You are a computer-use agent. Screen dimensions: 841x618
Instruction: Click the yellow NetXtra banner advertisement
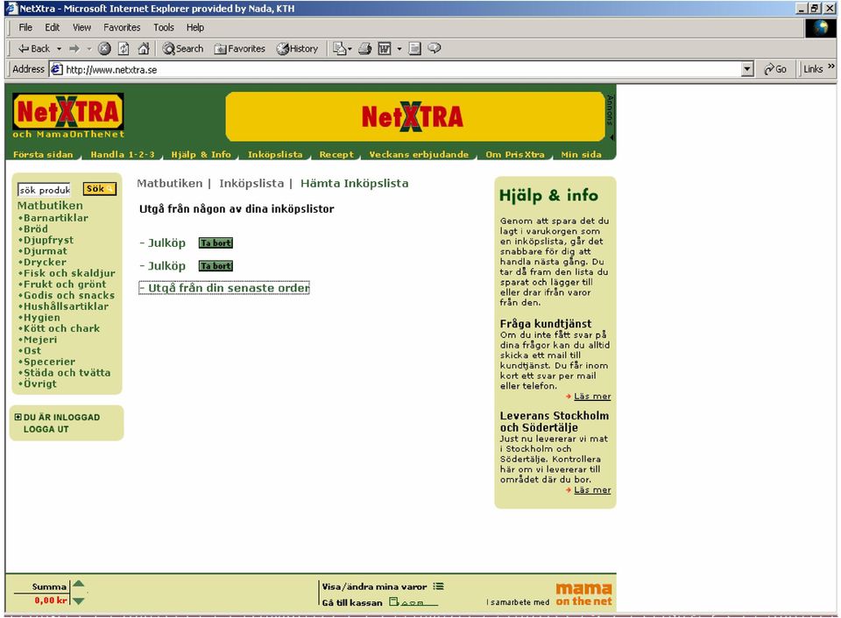click(x=415, y=116)
